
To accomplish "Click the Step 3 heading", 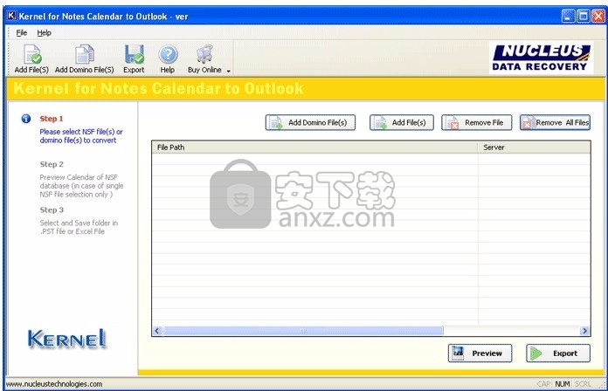I will pyautogui.click(x=52, y=210).
